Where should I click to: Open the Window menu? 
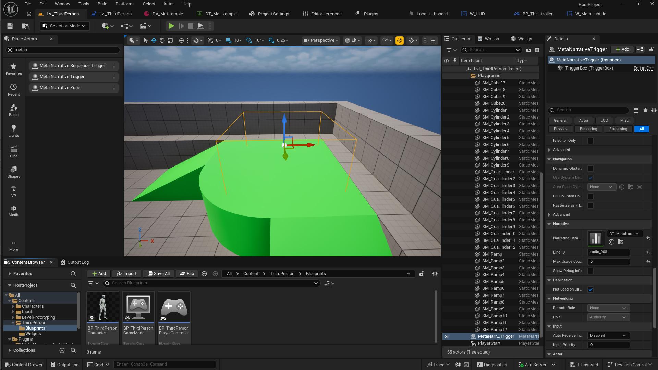[x=62, y=4]
